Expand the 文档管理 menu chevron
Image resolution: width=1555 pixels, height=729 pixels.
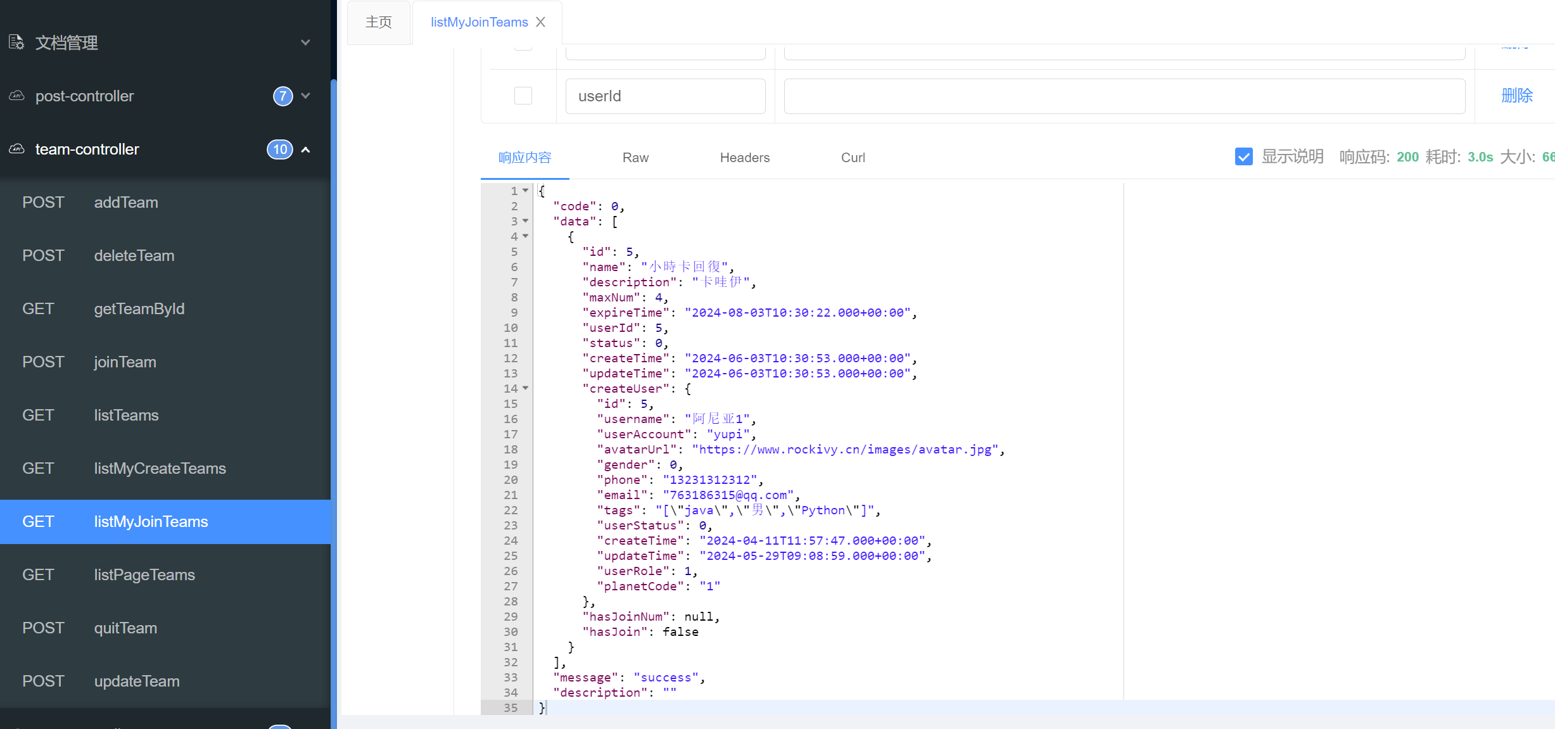click(305, 42)
